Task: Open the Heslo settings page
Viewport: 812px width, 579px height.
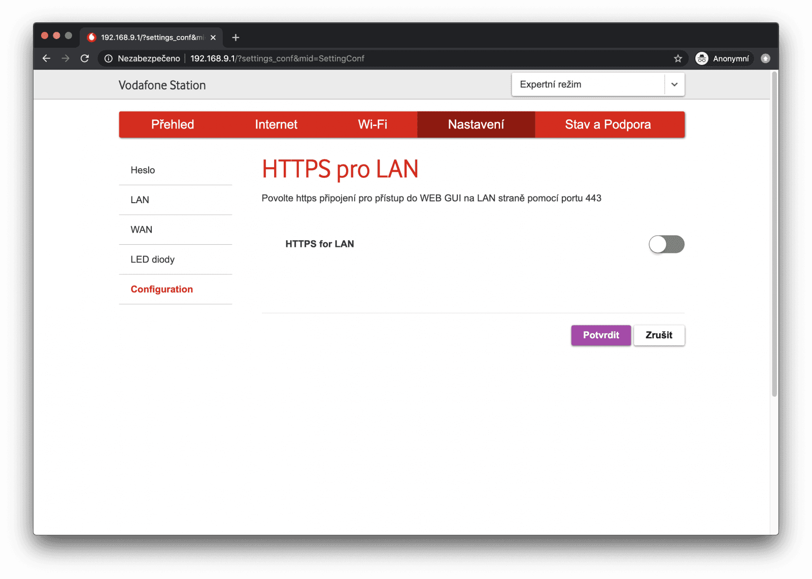Action: (143, 170)
